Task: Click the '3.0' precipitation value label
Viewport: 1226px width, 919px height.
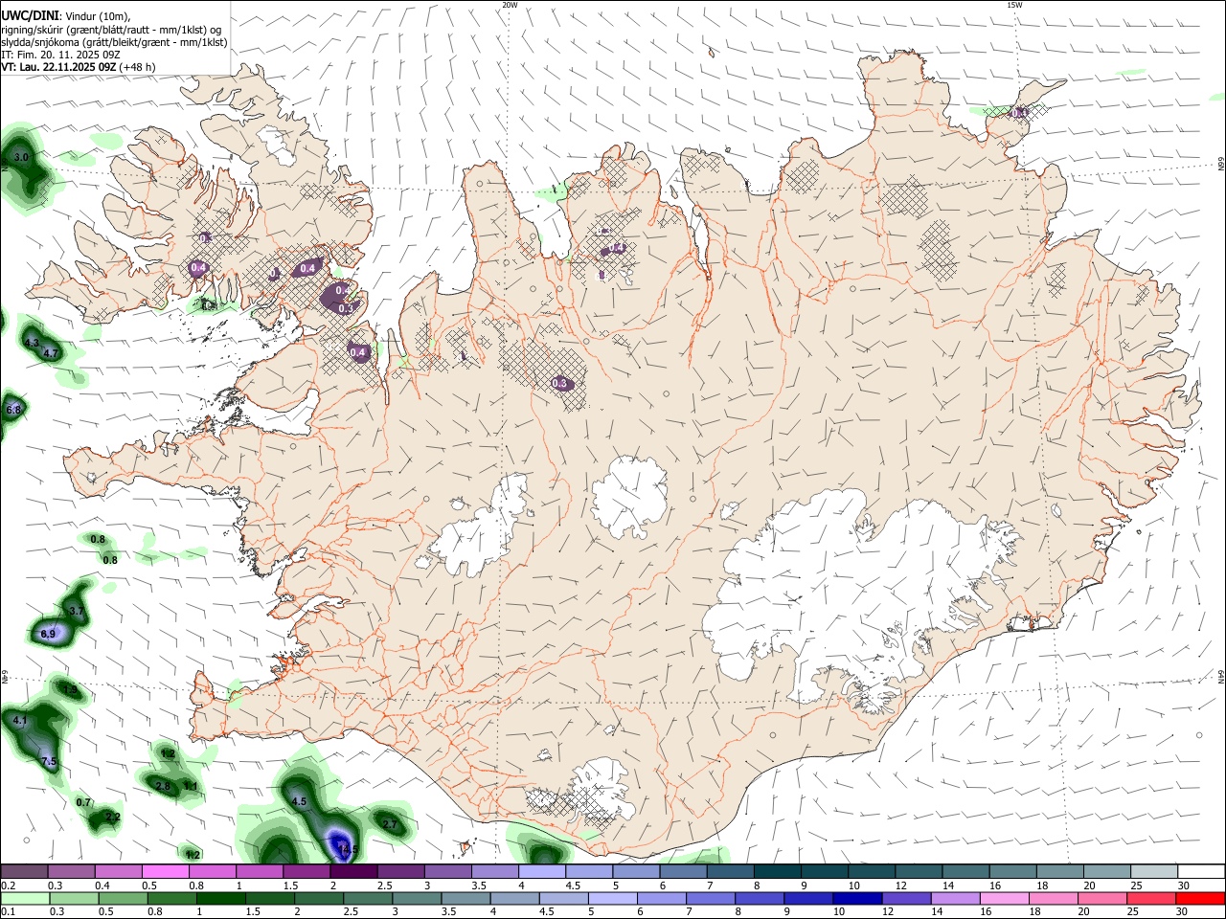Action: (22, 157)
